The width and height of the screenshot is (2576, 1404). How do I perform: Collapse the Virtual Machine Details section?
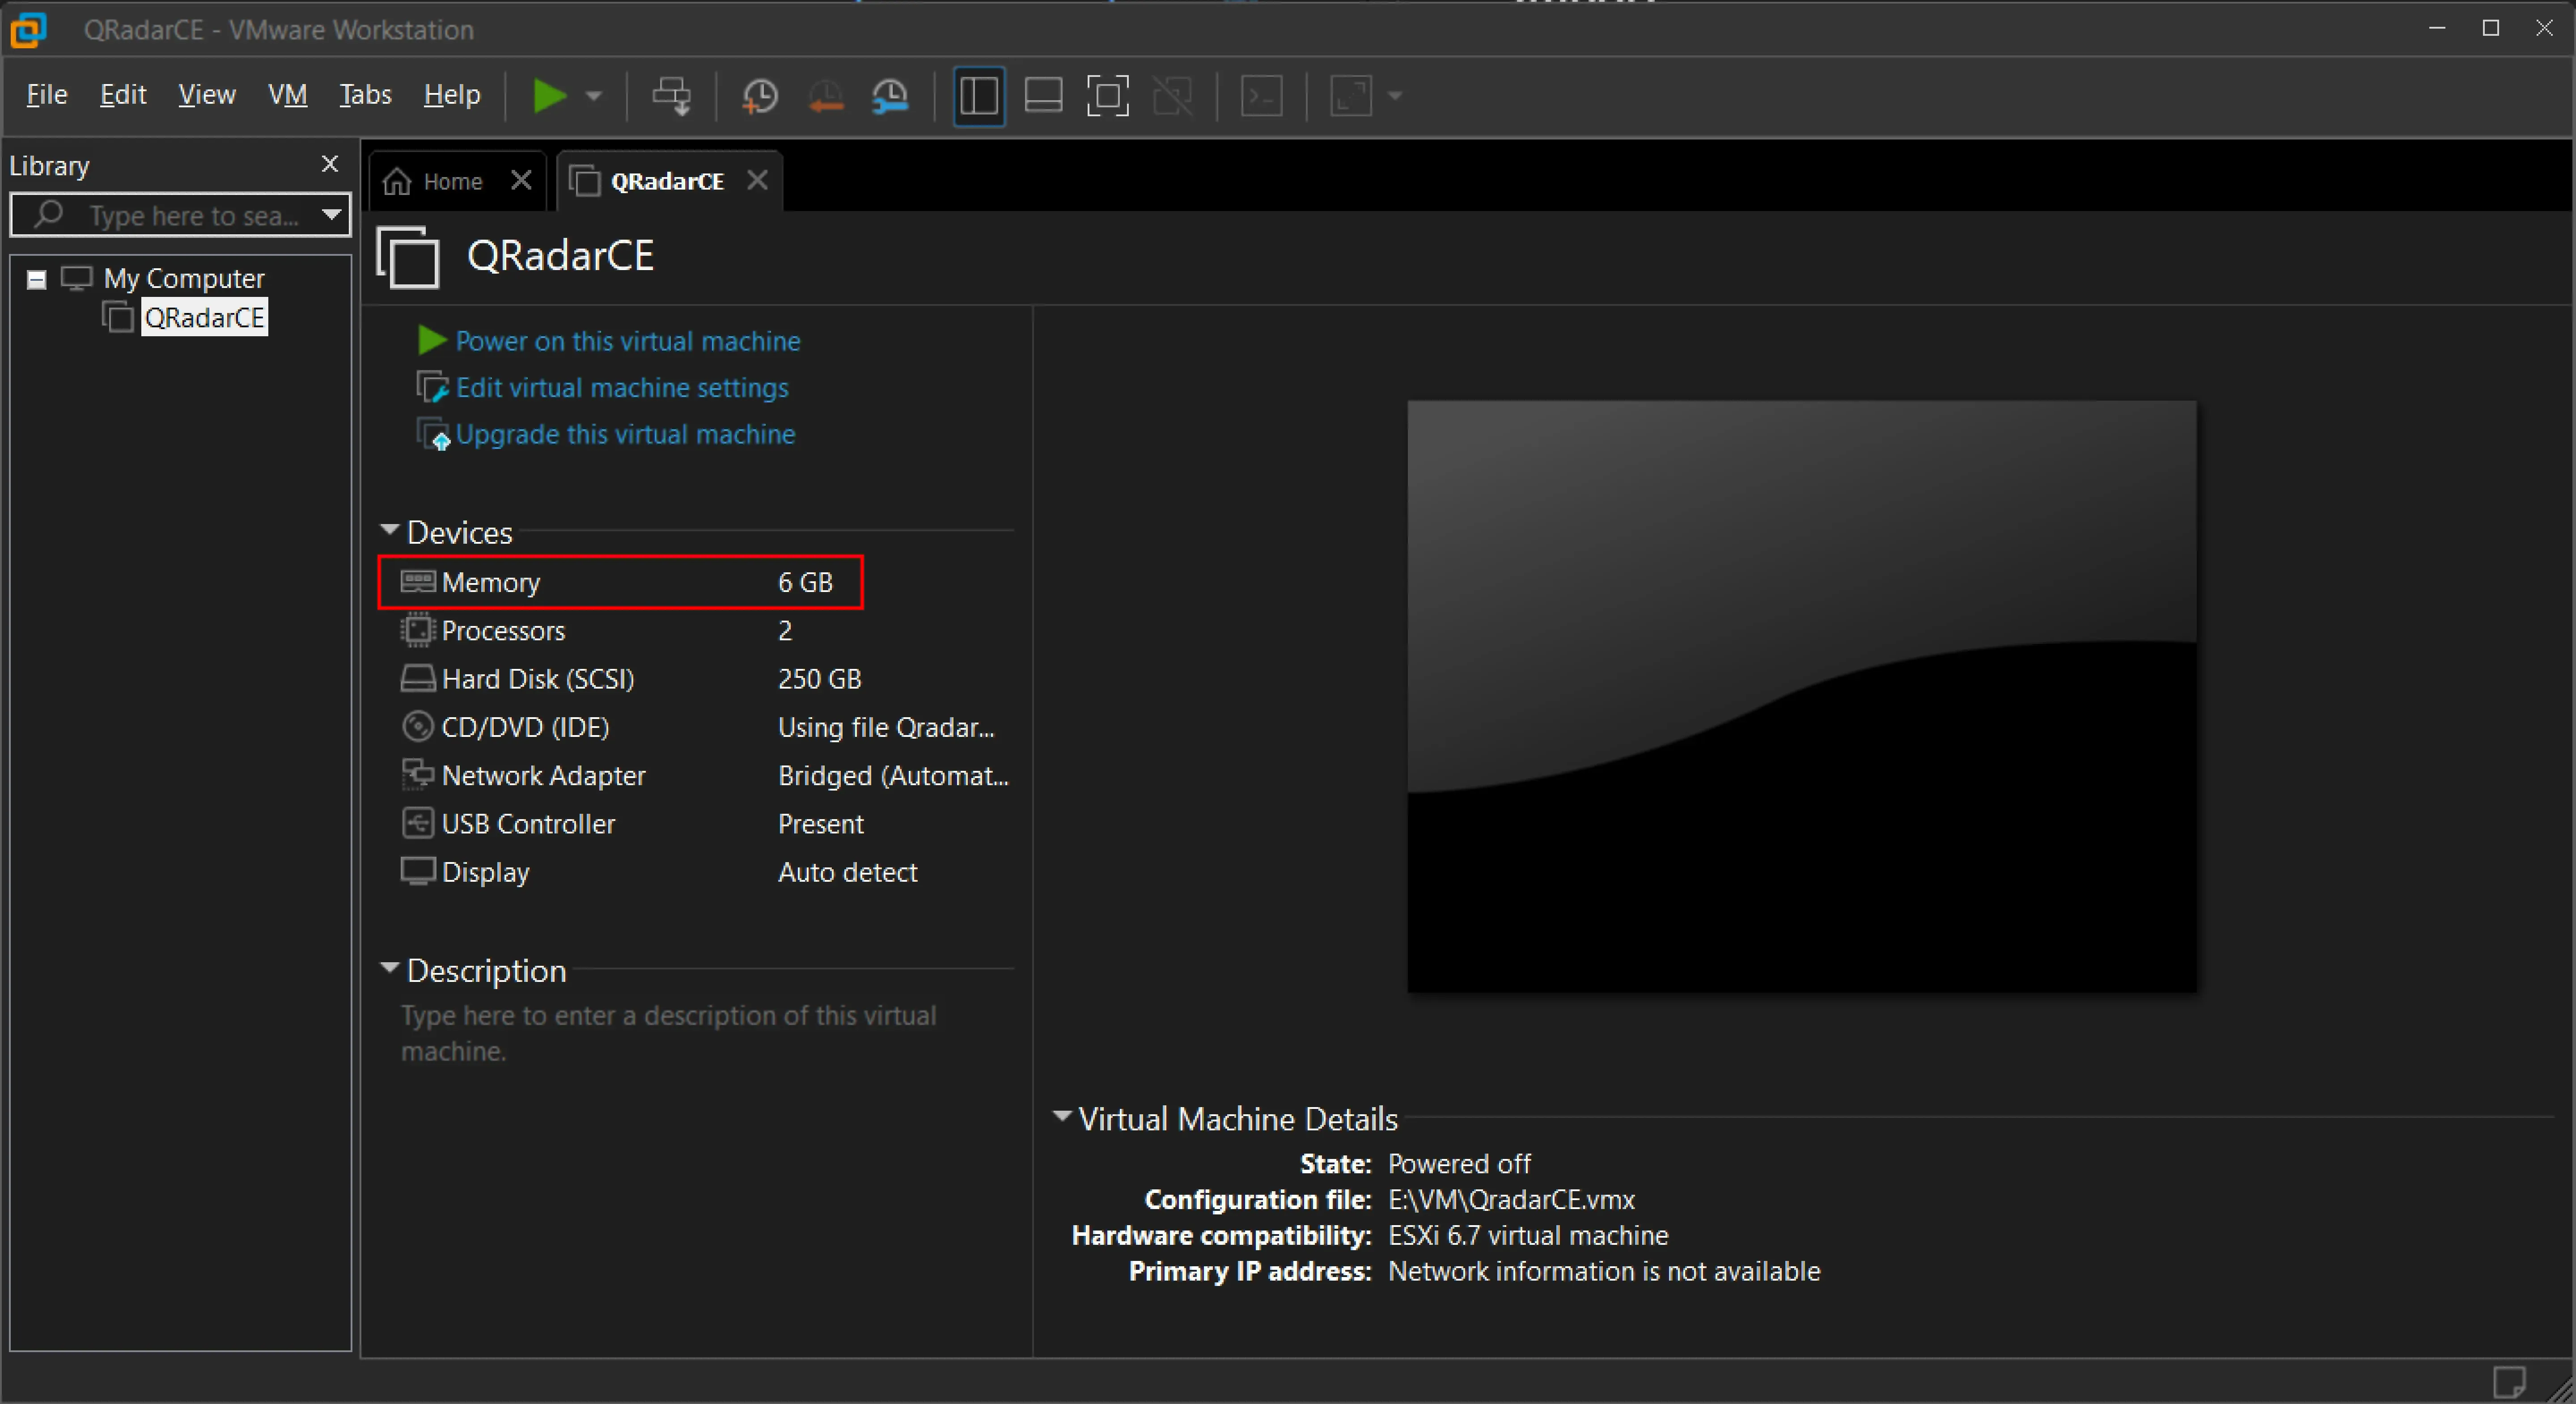click(x=1062, y=1117)
